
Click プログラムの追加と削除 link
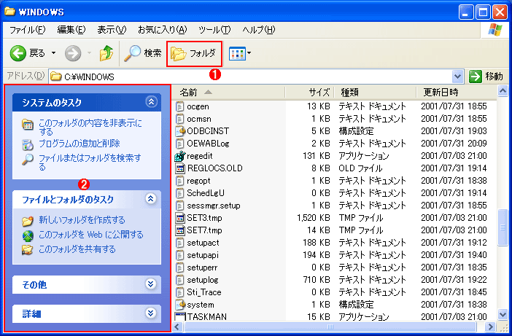pyautogui.click(x=79, y=144)
